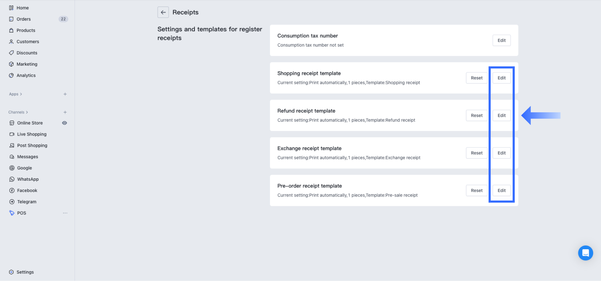Open the chat support bubble
This screenshot has width=601, height=281.
pyautogui.click(x=585, y=253)
